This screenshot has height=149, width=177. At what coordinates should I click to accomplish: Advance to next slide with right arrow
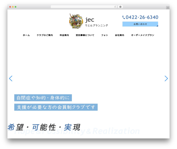pos(166,79)
